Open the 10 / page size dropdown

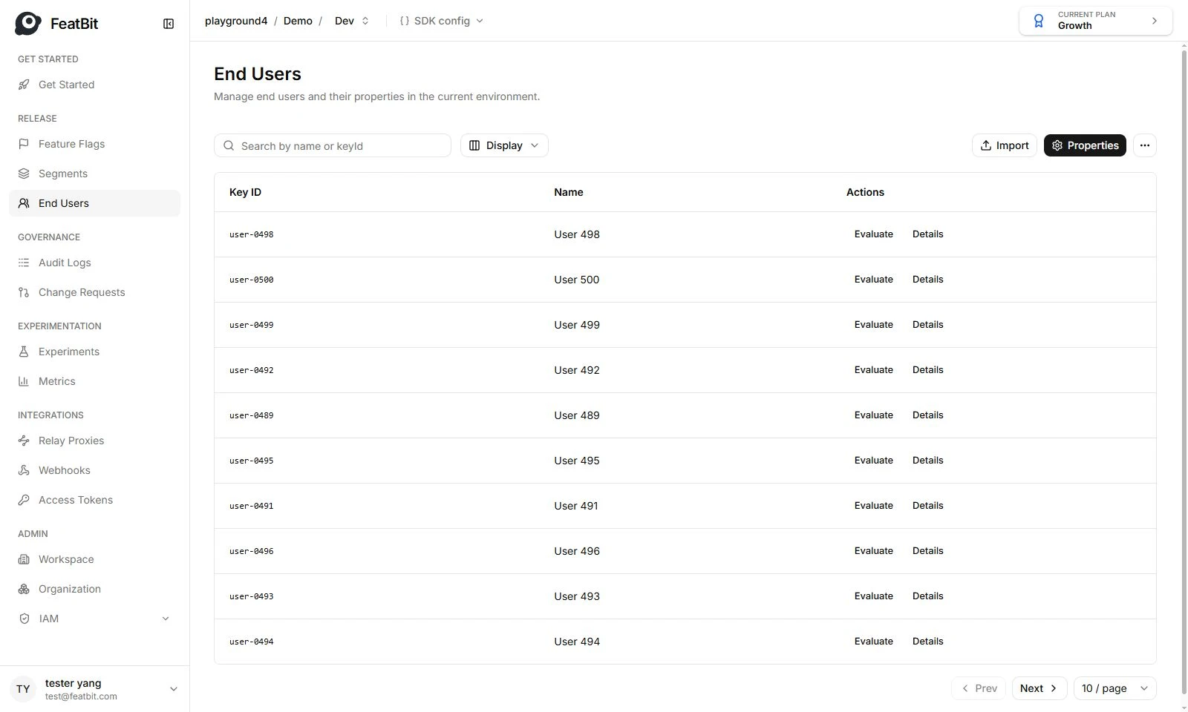pos(1114,688)
